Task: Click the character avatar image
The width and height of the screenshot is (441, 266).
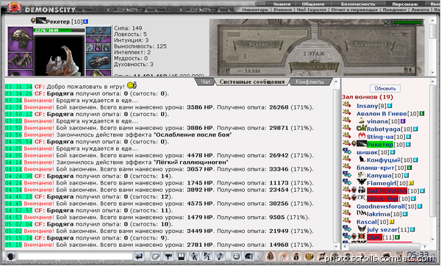Action: pos(59,55)
